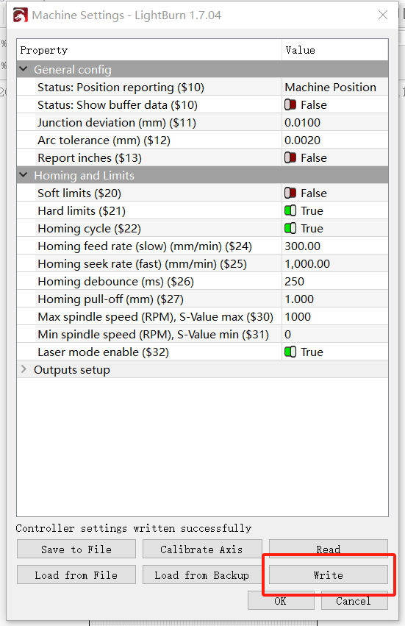Select Junction deviation (mm) ($11) label
This screenshot has height=626, width=405.
(x=117, y=123)
